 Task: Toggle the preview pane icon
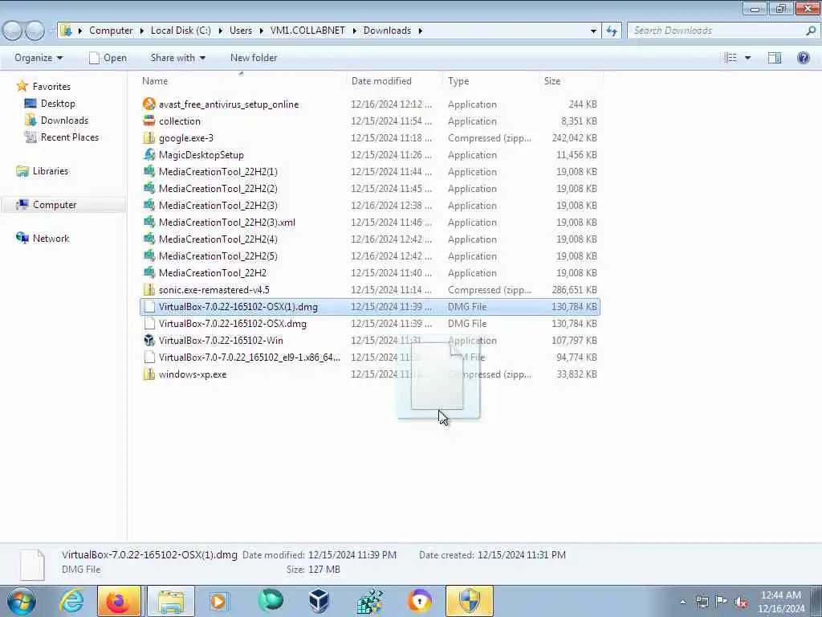[x=775, y=58]
